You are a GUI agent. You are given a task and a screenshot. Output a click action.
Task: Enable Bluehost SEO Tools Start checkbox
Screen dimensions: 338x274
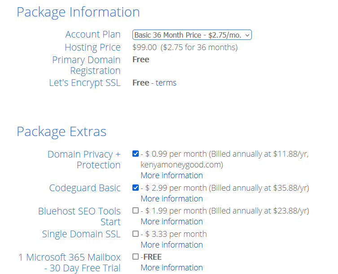pos(136,210)
